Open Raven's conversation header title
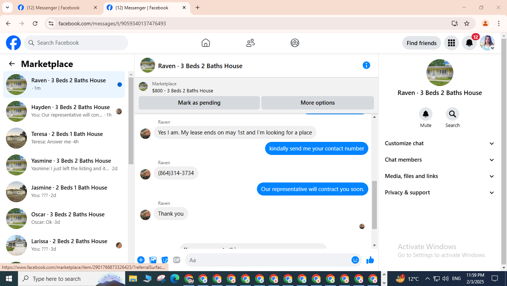 [x=200, y=66]
